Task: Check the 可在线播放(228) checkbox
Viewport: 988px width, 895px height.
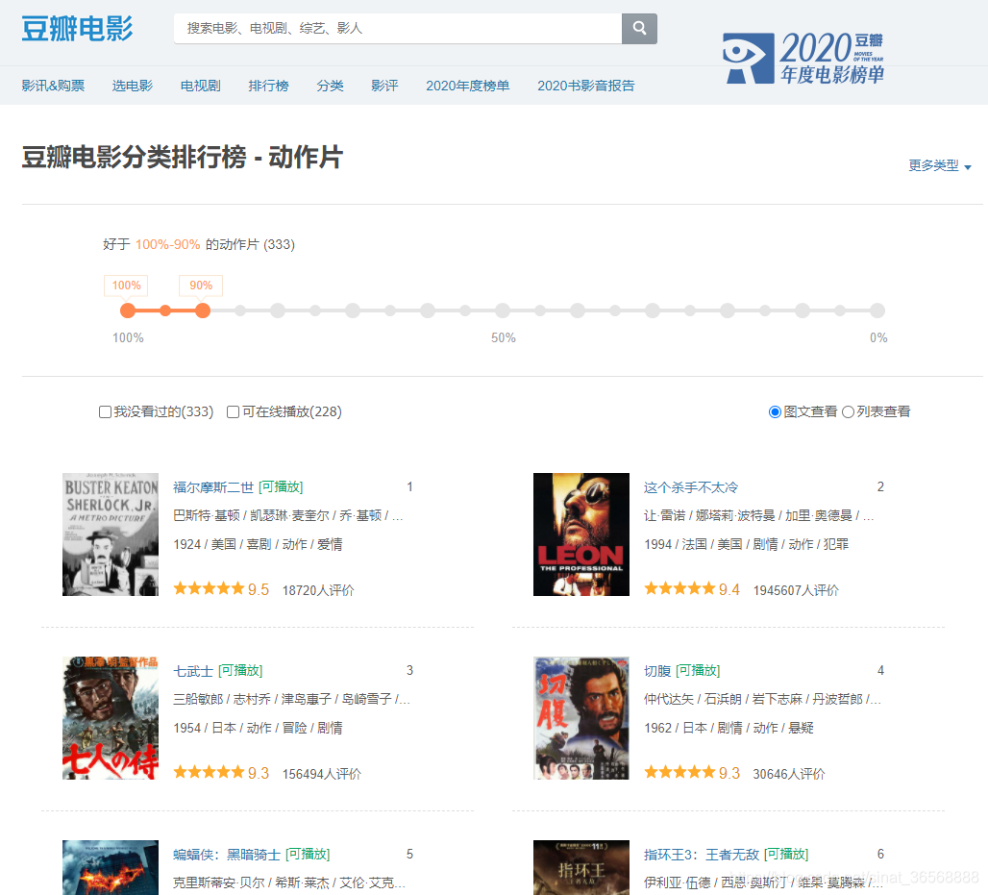Action: coord(233,411)
